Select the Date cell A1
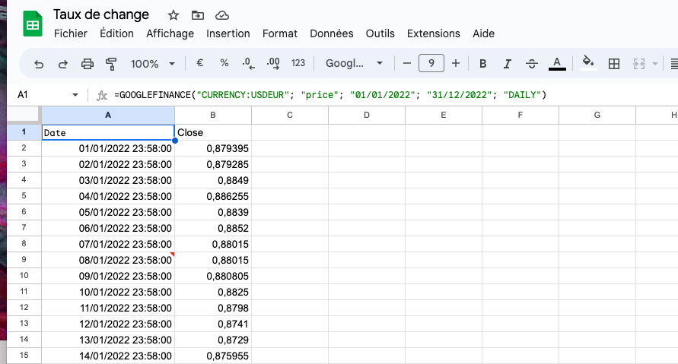 pyautogui.click(x=108, y=132)
